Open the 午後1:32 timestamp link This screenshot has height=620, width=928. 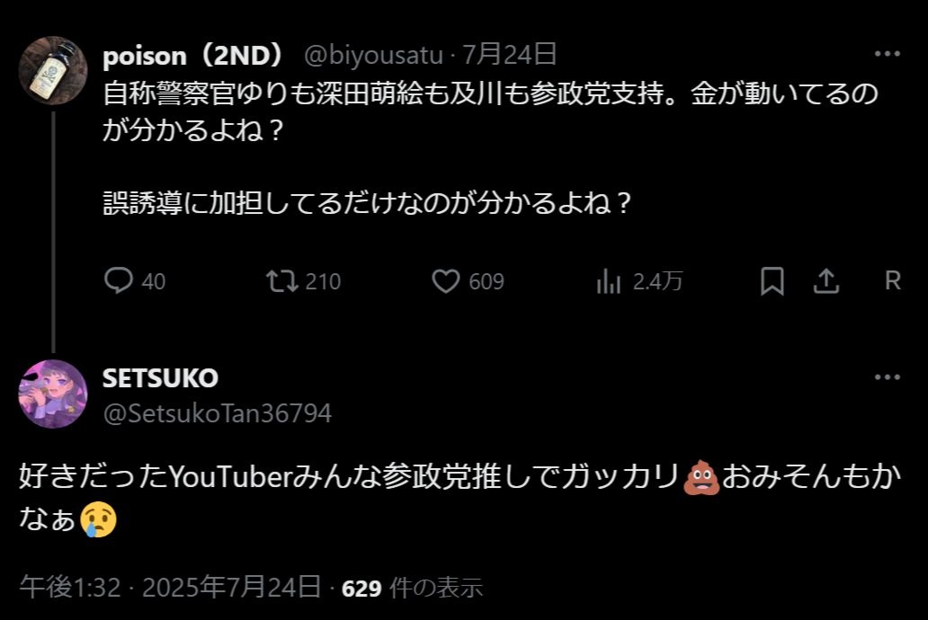[70, 589]
